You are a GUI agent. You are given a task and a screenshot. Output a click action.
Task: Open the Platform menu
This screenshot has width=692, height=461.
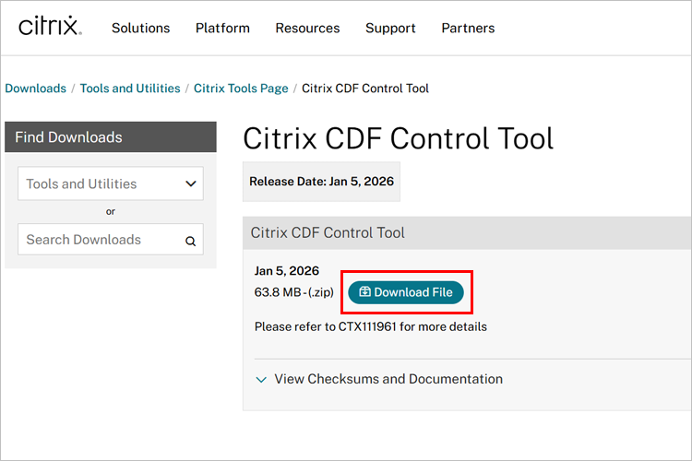click(222, 29)
